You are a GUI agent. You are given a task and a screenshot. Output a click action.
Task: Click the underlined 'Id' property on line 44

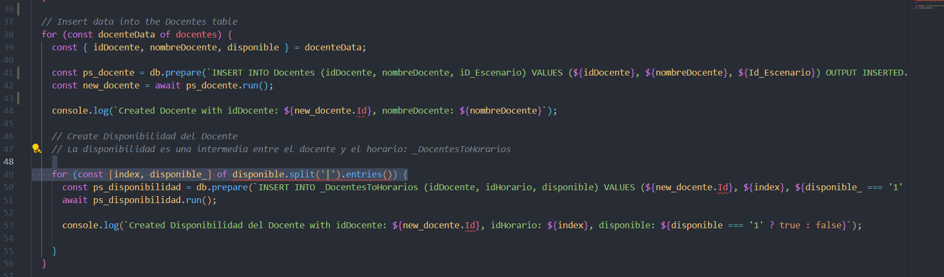click(362, 110)
